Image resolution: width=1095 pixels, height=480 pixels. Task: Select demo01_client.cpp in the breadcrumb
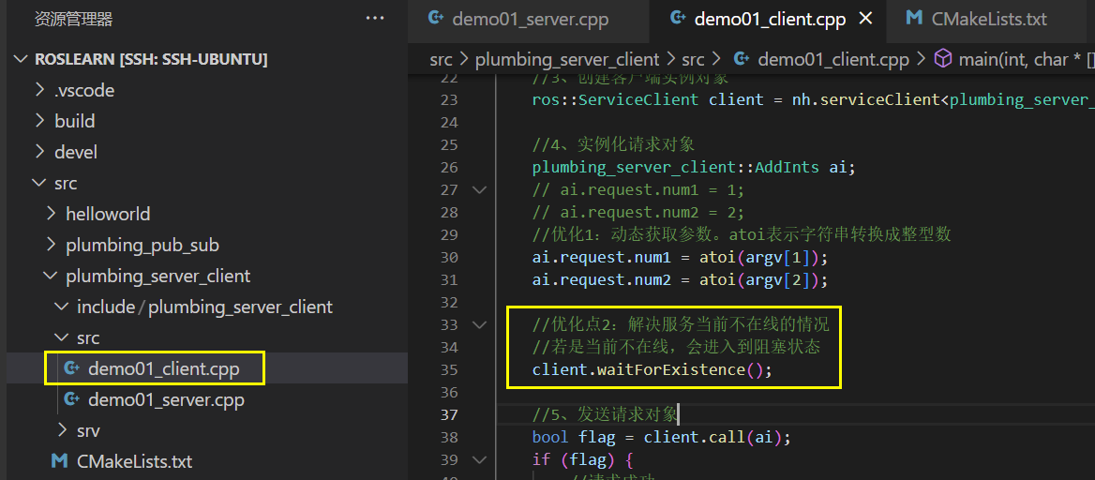tap(833, 60)
